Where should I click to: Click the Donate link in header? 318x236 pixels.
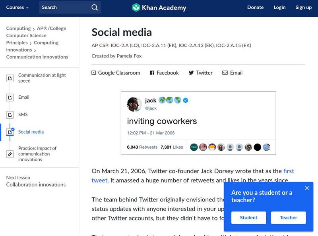(x=255, y=8)
